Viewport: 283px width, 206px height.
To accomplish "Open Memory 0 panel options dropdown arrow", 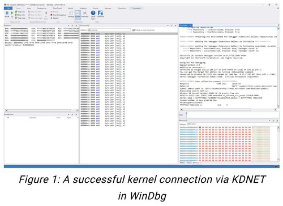I will click(x=269, y=121).
